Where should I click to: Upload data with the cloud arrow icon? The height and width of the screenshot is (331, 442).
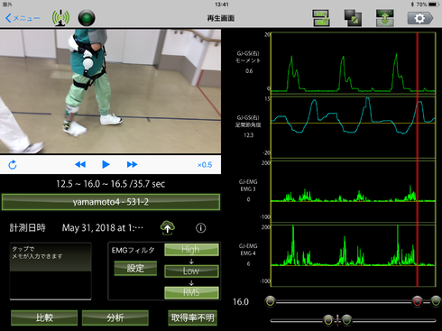tap(168, 227)
